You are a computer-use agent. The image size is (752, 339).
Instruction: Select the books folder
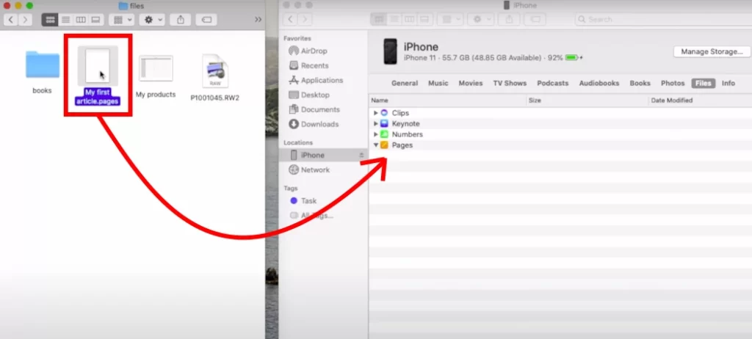42,71
